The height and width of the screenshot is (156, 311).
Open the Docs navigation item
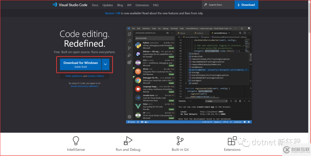95,5
